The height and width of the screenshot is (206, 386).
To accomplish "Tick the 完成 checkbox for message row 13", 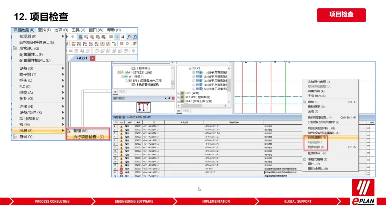I will (x=368, y=158).
